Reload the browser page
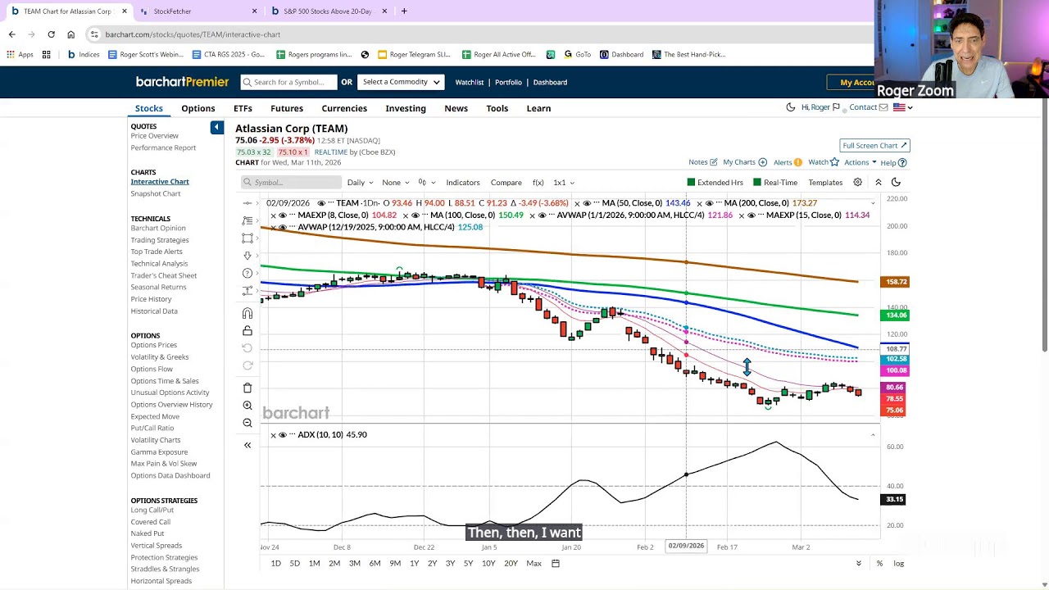 tap(51, 34)
